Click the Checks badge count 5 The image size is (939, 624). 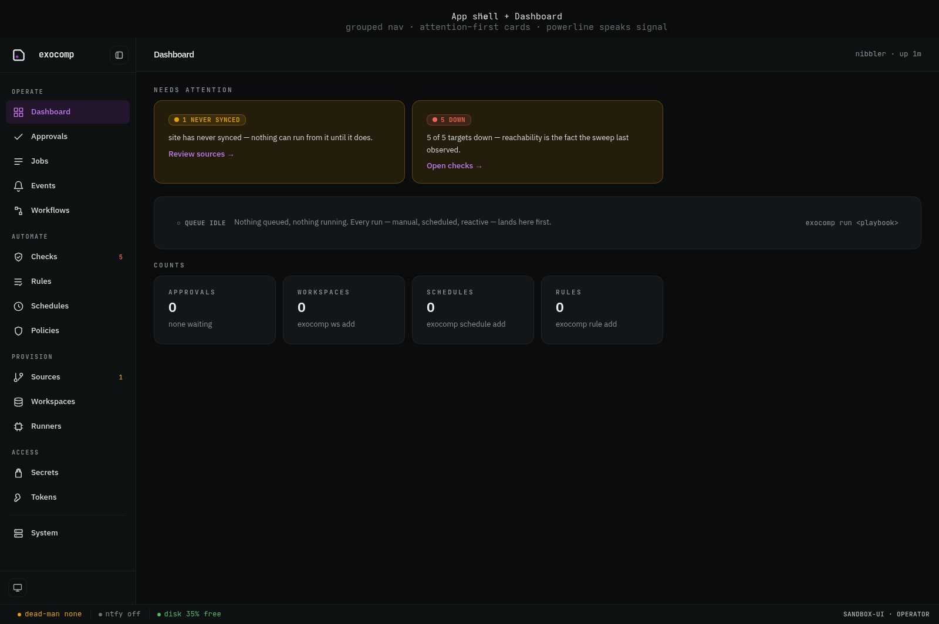pyautogui.click(x=121, y=257)
